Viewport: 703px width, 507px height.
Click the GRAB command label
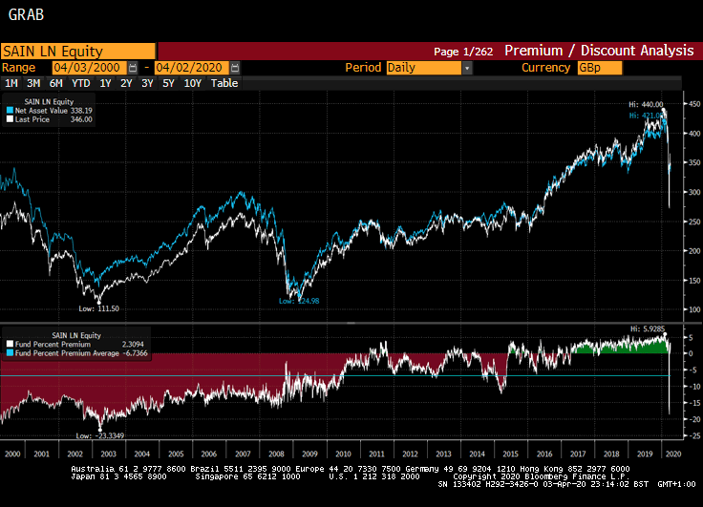pyautogui.click(x=25, y=16)
